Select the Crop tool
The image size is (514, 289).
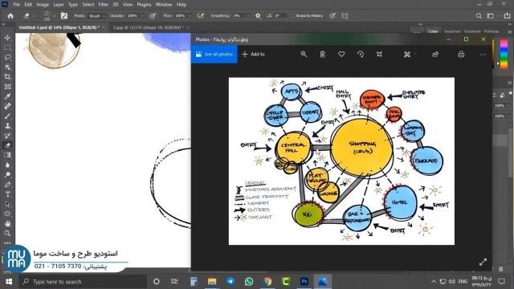7,77
